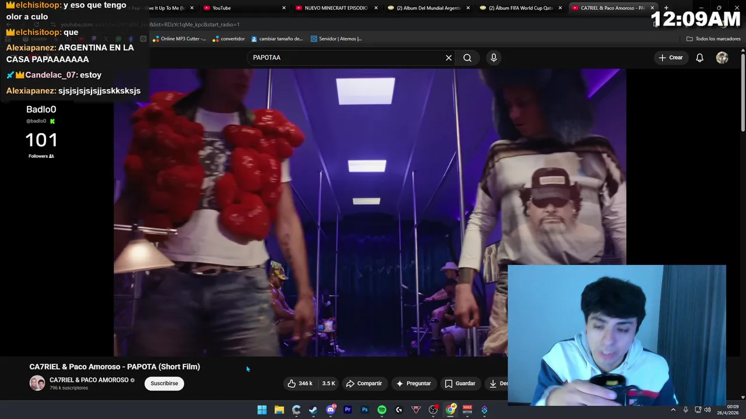
Task: Open the CA7RIEL & Paco Amoroso channel avatar
Action: pos(37,384)
